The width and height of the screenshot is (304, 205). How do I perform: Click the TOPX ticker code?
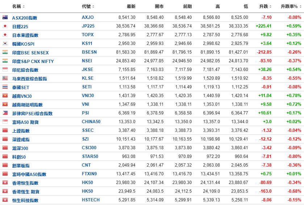[x=88, y=35]
